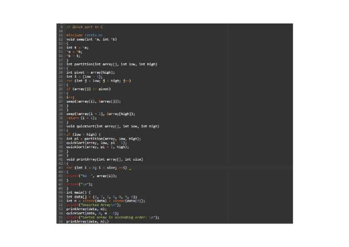349x247 pixels.
Task: Click the comment '// Quick sort in C'
Action: (85, 27)
